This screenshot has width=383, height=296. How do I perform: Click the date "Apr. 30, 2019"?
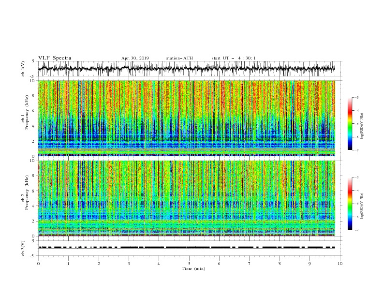tap(135, 58)
